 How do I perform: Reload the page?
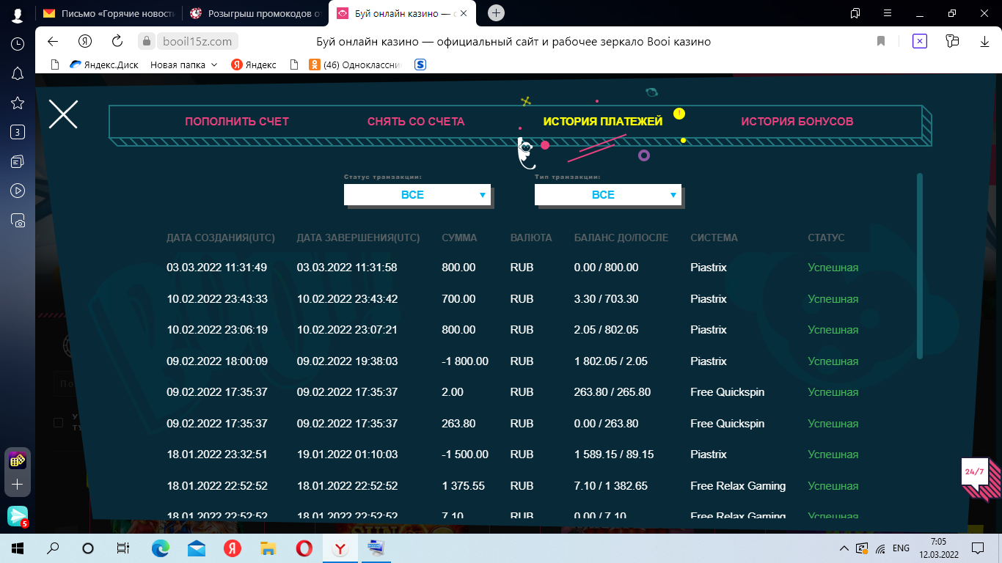117,42
